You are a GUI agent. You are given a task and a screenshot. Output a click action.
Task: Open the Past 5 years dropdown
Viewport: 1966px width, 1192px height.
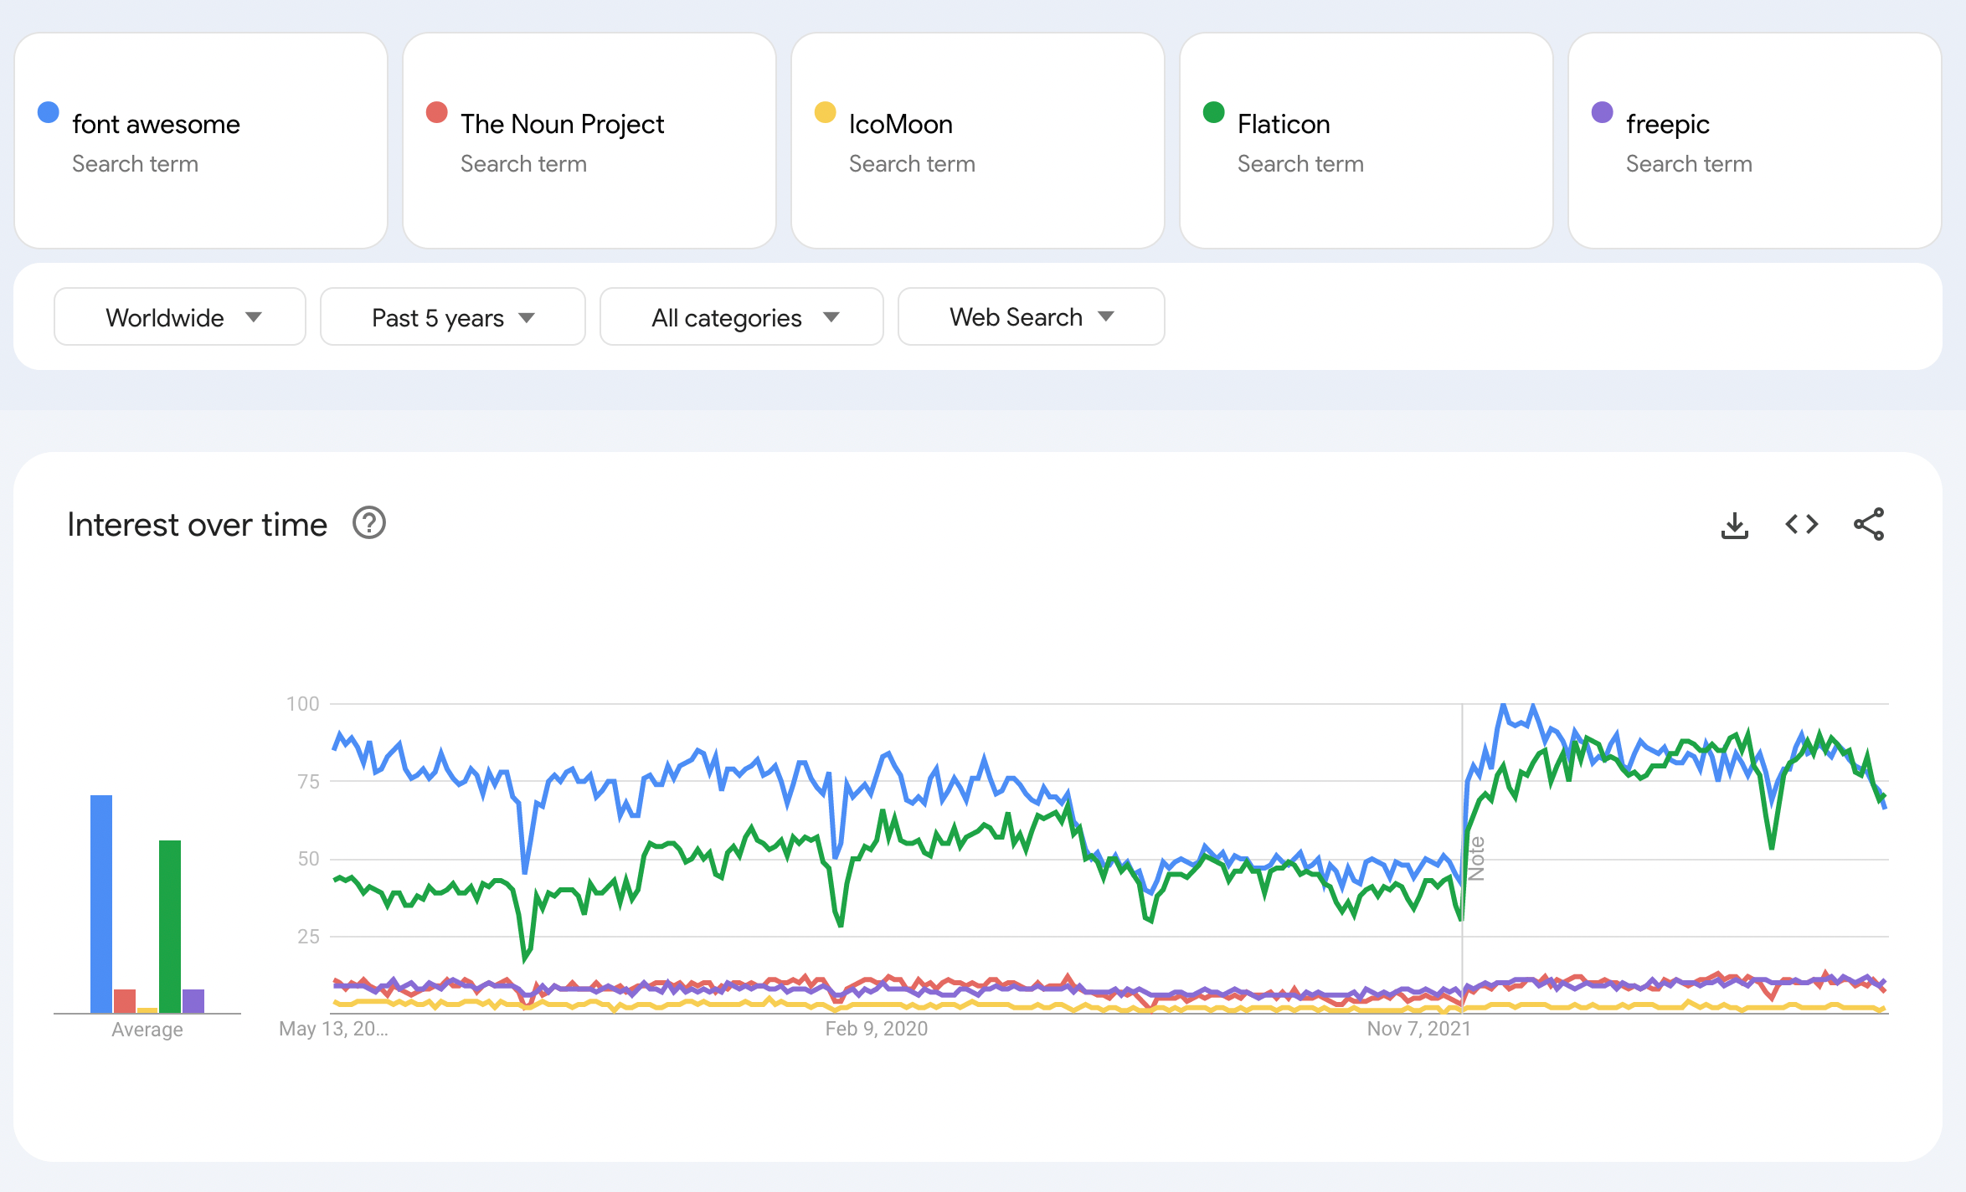[x=452, y=317]
